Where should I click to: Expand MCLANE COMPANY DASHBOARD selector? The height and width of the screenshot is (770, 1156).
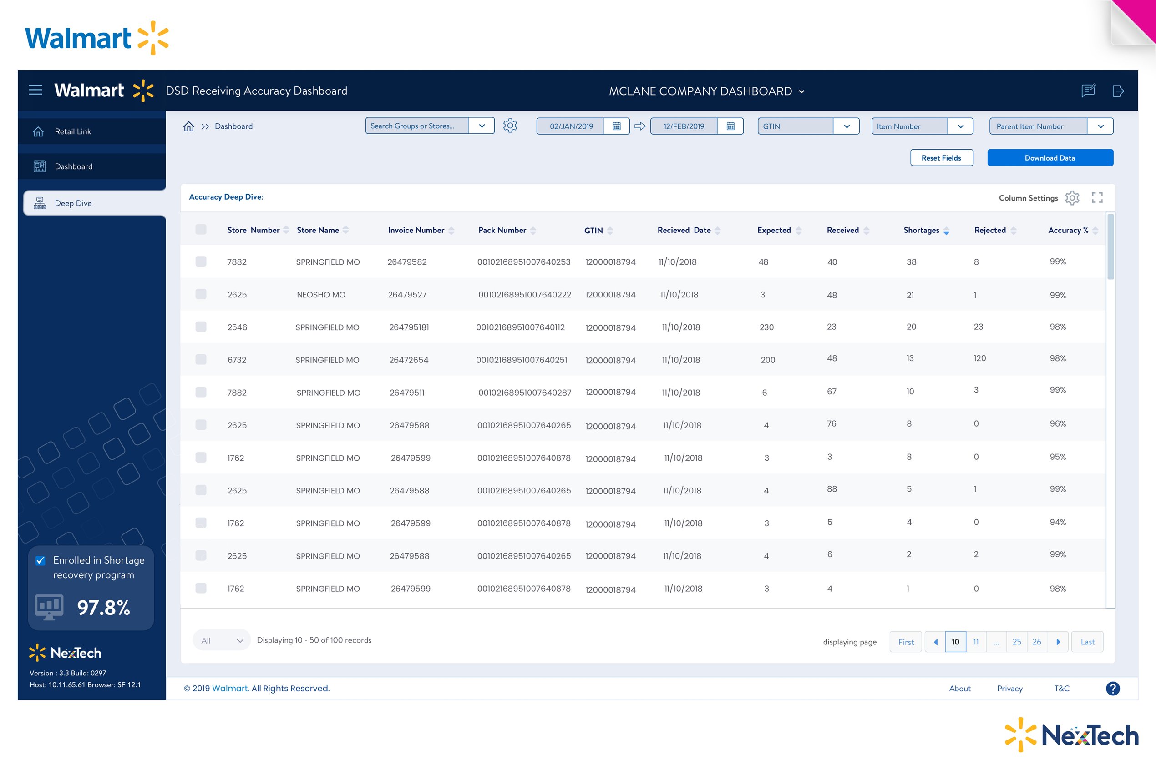coord(802,92)
